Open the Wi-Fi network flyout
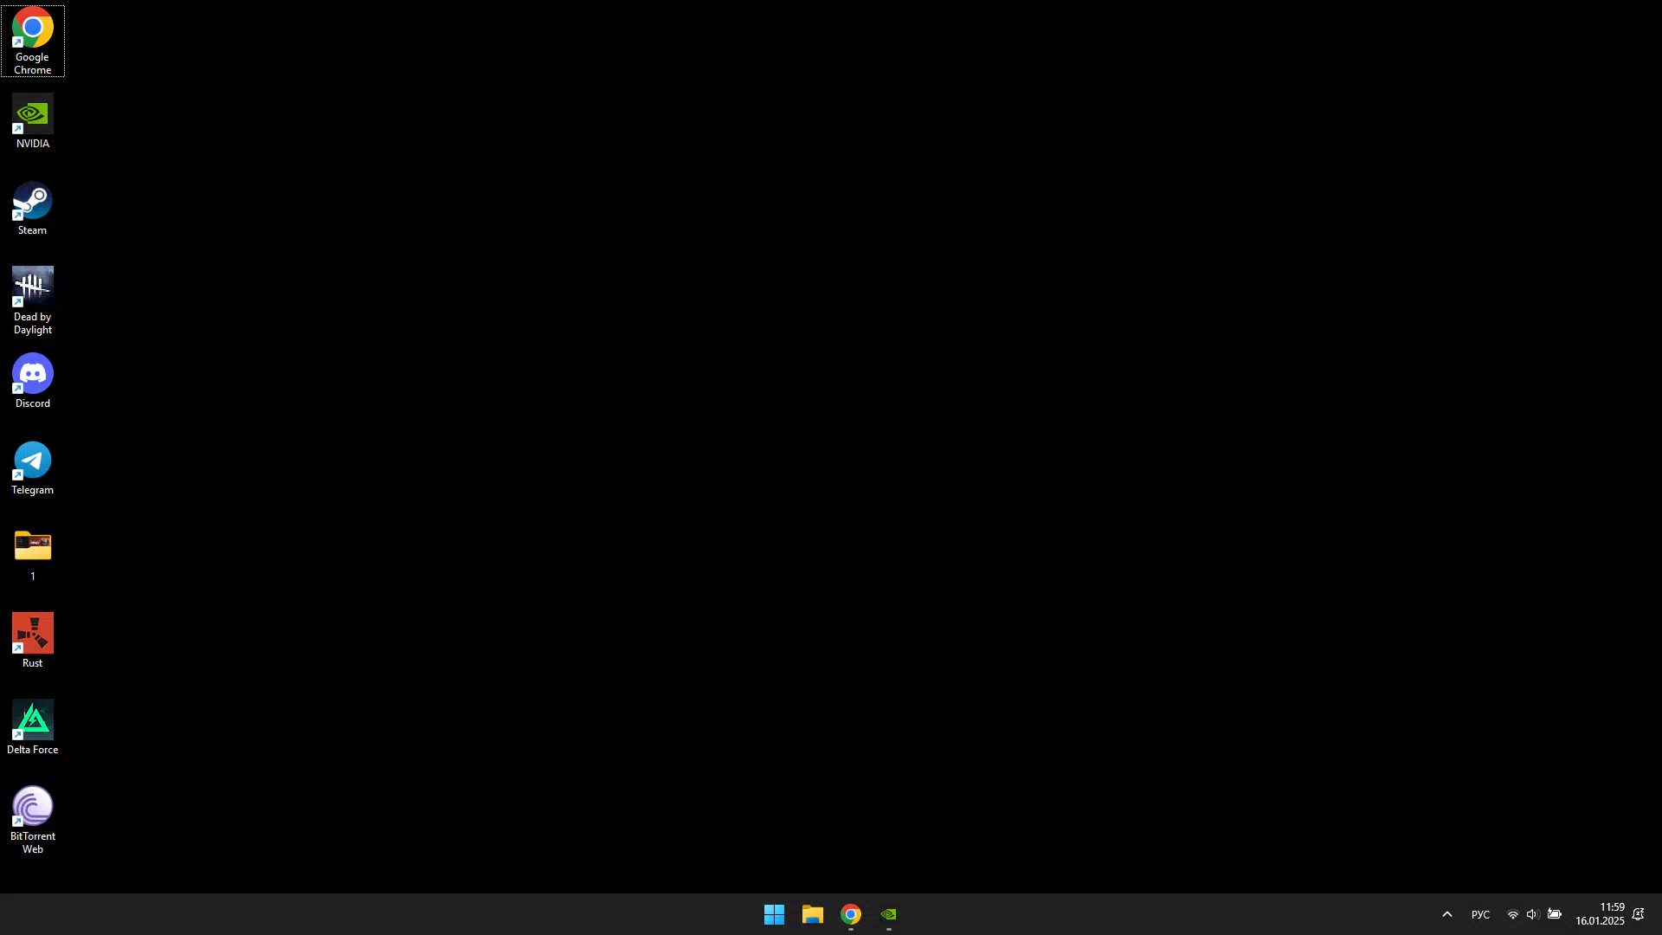 point(1512,914)
